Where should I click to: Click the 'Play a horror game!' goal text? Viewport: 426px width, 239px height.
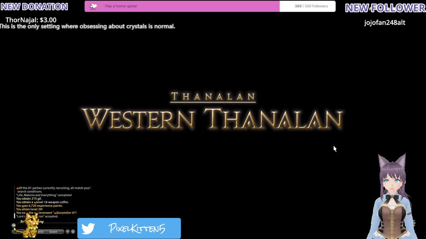121,6
